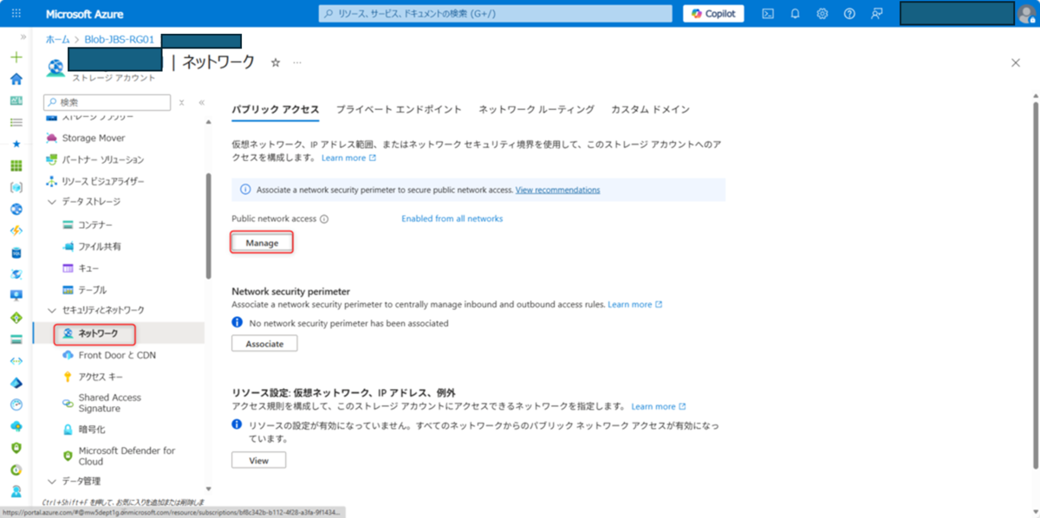Star this storage account as a favorite
The image size is (1040, 518).
click(275, 62)
